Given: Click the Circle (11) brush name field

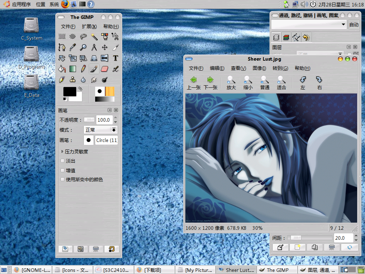Looking at the screenshot, I should tap(106, 140).
